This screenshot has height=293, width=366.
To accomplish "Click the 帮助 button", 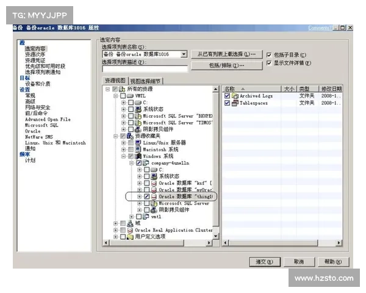I will point(333,262).
